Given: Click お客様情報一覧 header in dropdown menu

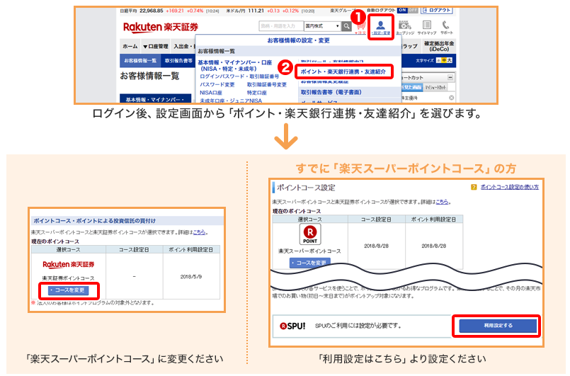Looking at the screenshot, I should pos(216,51).
